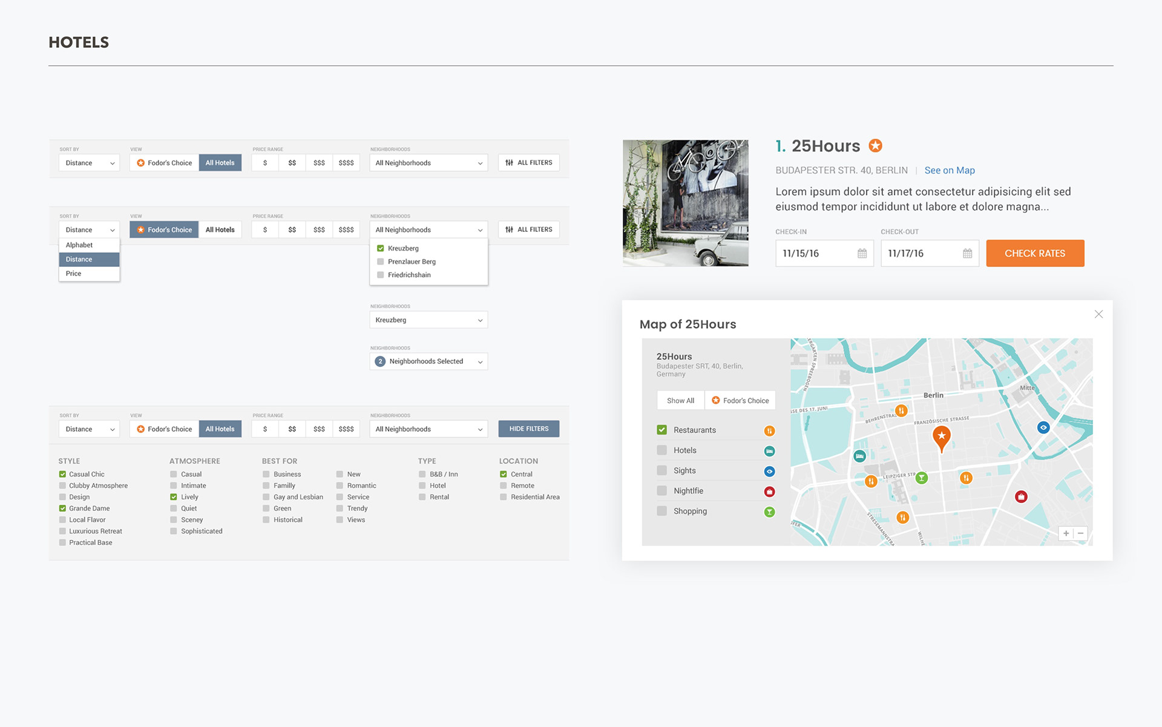Zoom out on the map with minus
The width and height of the screenshot is (1162, 727).
click(x=1080, y=533)
